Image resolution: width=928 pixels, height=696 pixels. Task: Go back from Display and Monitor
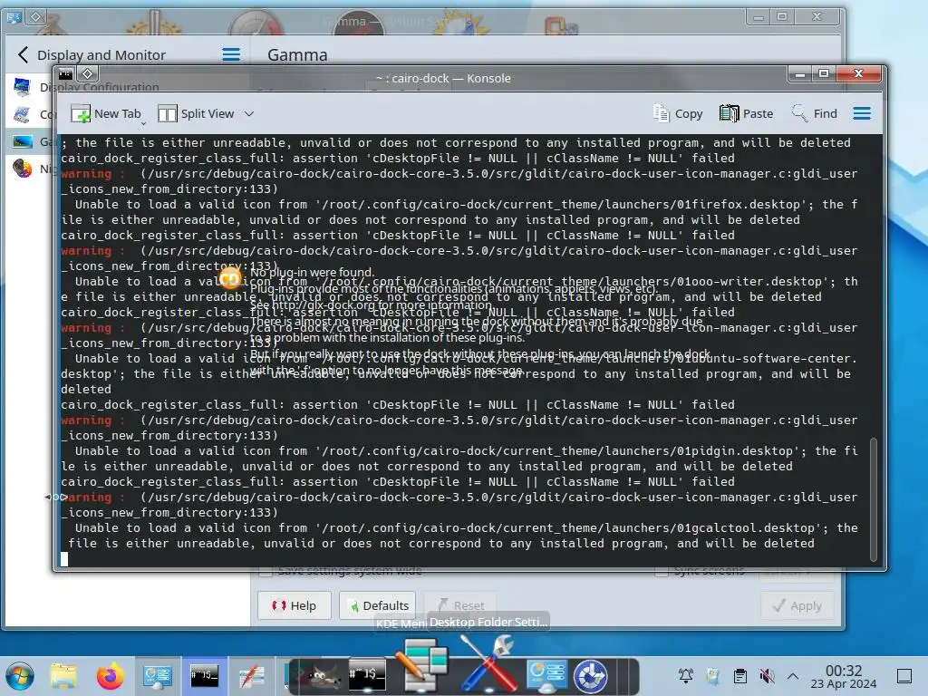click(23, 55)
